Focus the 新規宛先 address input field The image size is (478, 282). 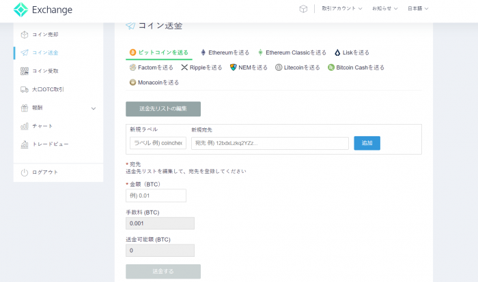pyautogui.click(x=270, y=143)
